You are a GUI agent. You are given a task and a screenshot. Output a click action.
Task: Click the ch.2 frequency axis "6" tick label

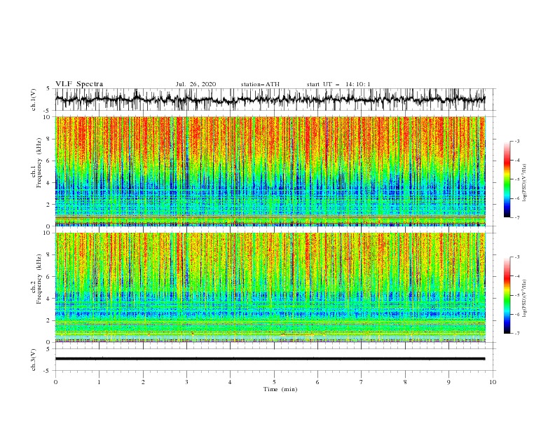(48, 277)
